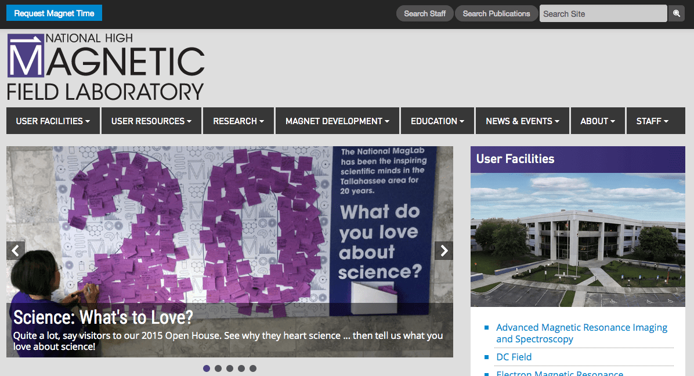Screen dimensions: 694x376
Task: Click the Request Magnet Time button
Action: (x=54, y=13)
